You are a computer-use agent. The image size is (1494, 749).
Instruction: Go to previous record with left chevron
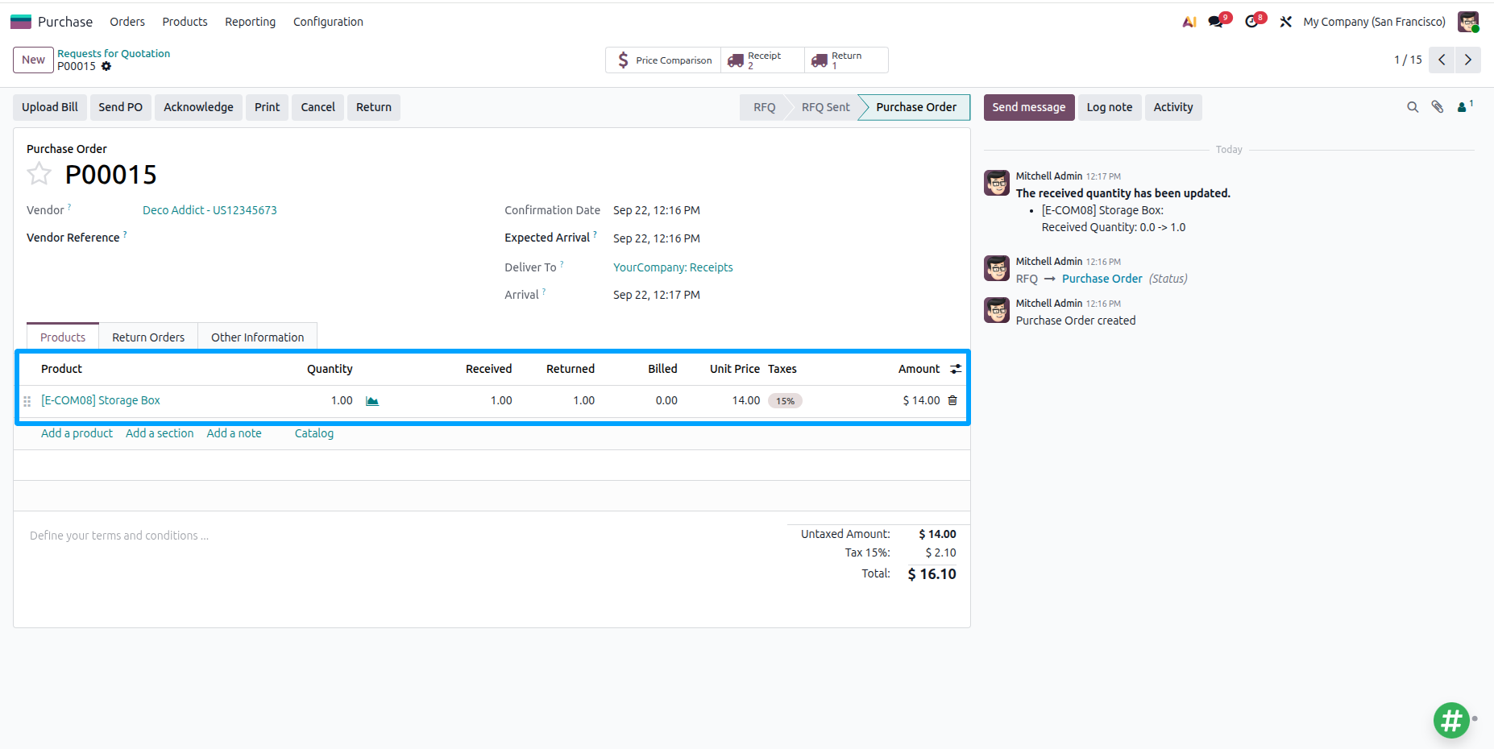click(1442, 60)
